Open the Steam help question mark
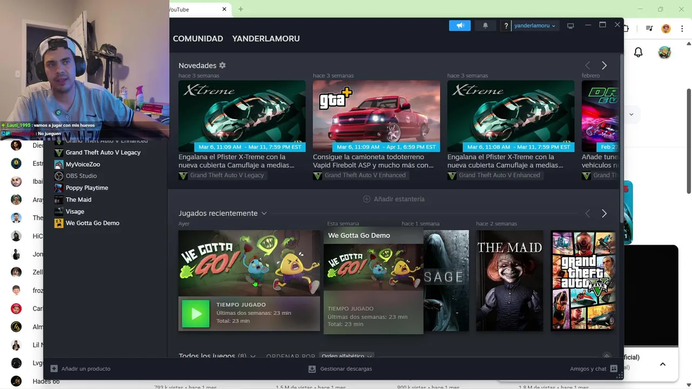This screenshot has width=692, height=389. pyautogui.click(x=506, y=25)
